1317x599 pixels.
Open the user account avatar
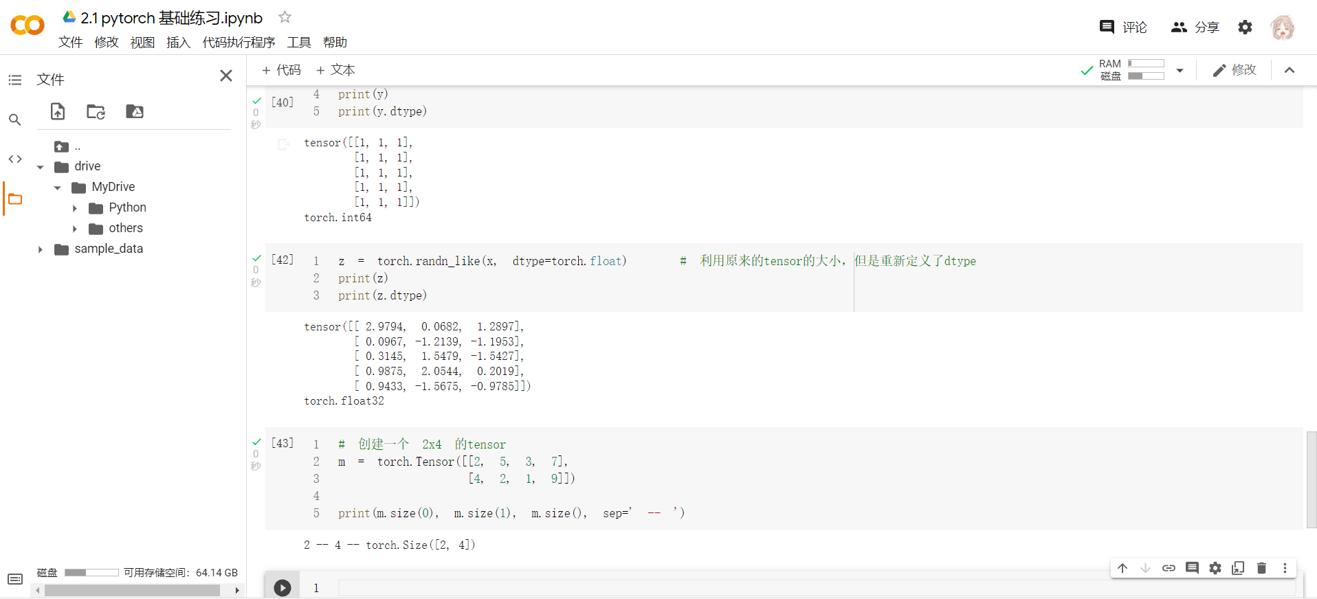coord(1283,27)
